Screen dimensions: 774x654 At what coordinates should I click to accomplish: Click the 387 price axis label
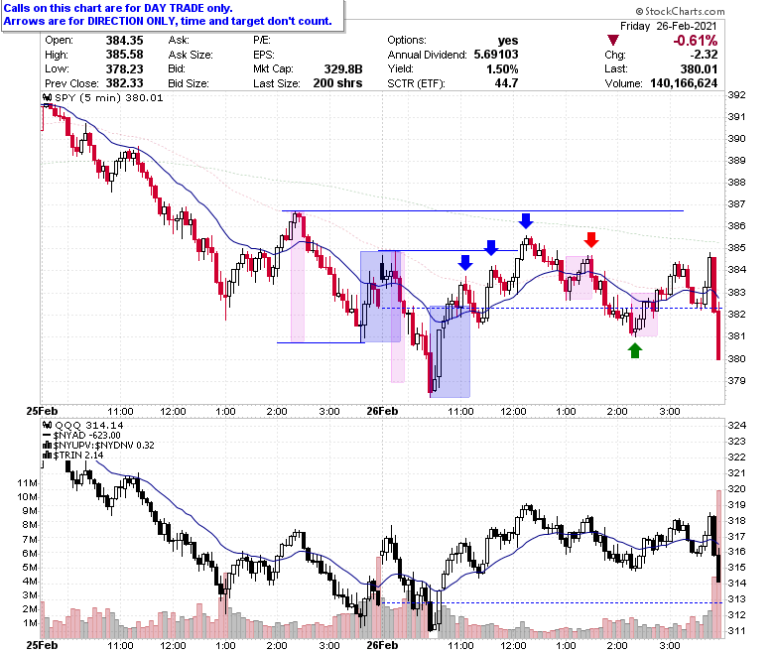click(x=736, y=203)
